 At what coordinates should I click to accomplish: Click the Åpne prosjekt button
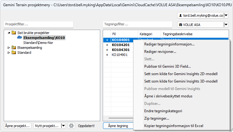(18, 126)
